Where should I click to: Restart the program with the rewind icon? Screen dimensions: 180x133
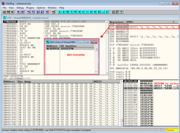(8, 12)
